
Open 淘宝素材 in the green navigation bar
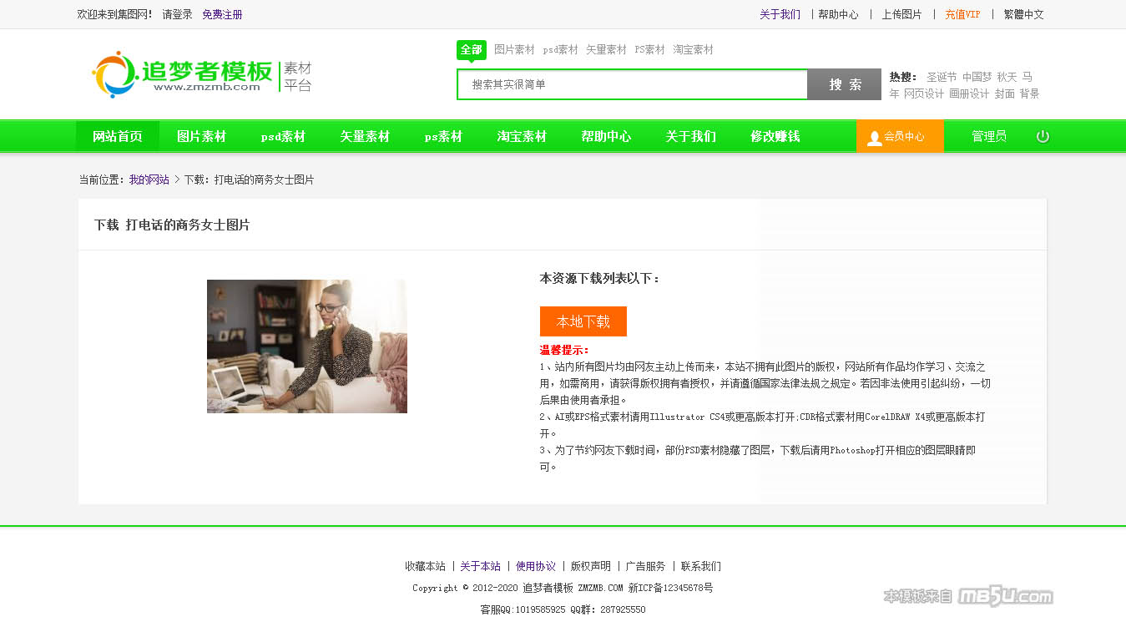[522, 137]
